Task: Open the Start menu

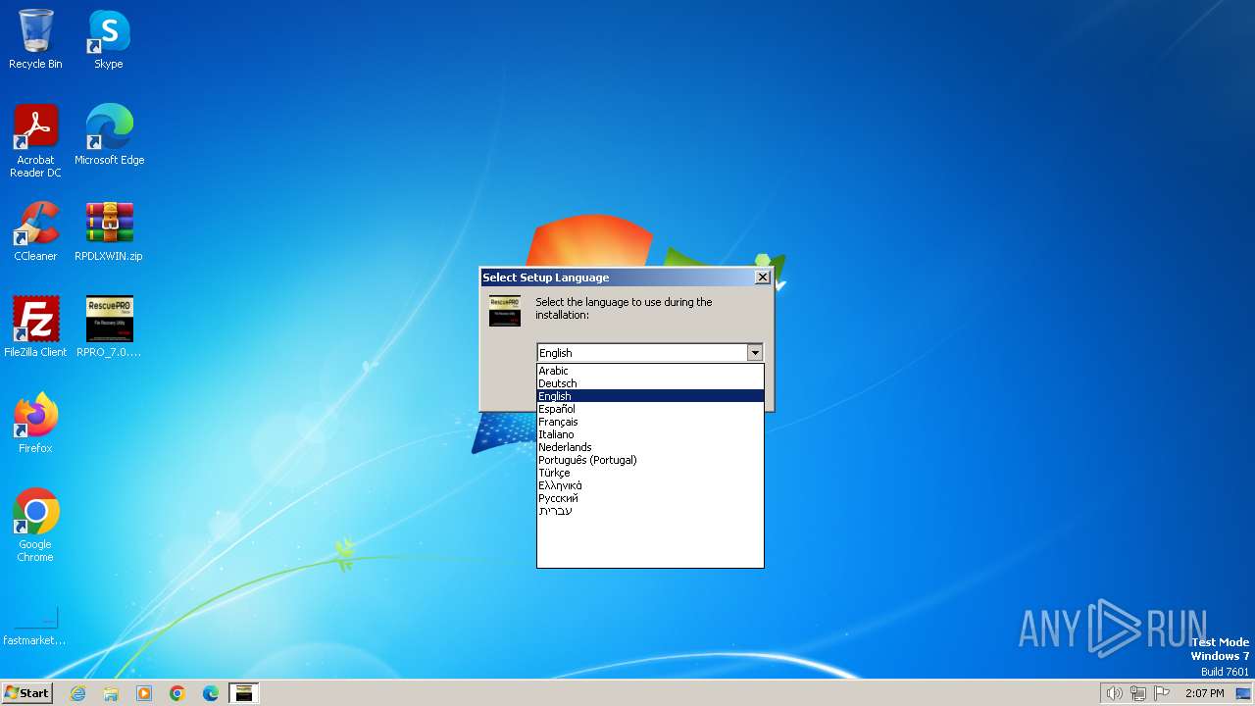Action: pos(26,693)
